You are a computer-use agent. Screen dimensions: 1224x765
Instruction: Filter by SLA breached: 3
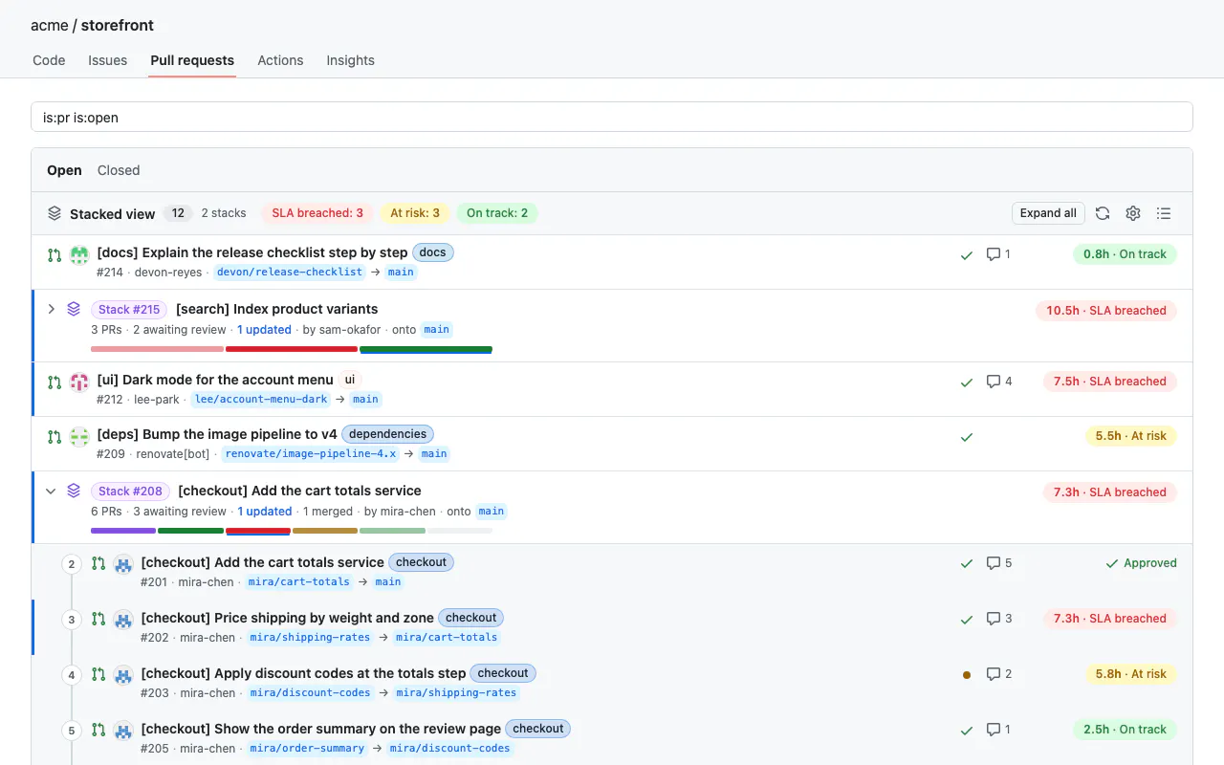click(317, 213)
